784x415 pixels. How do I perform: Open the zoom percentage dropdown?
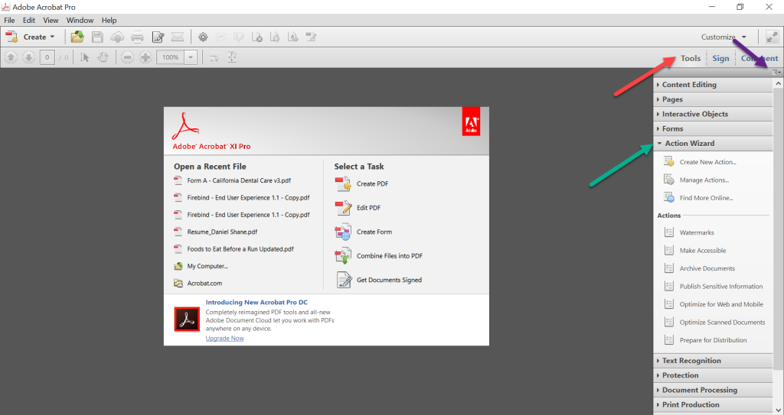tap(191, 57)
